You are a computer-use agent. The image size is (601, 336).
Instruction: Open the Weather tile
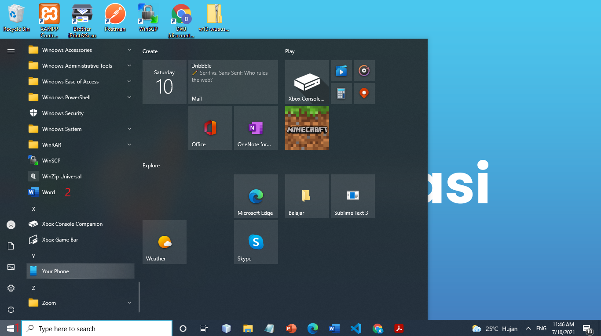click(x=165, y=242)
